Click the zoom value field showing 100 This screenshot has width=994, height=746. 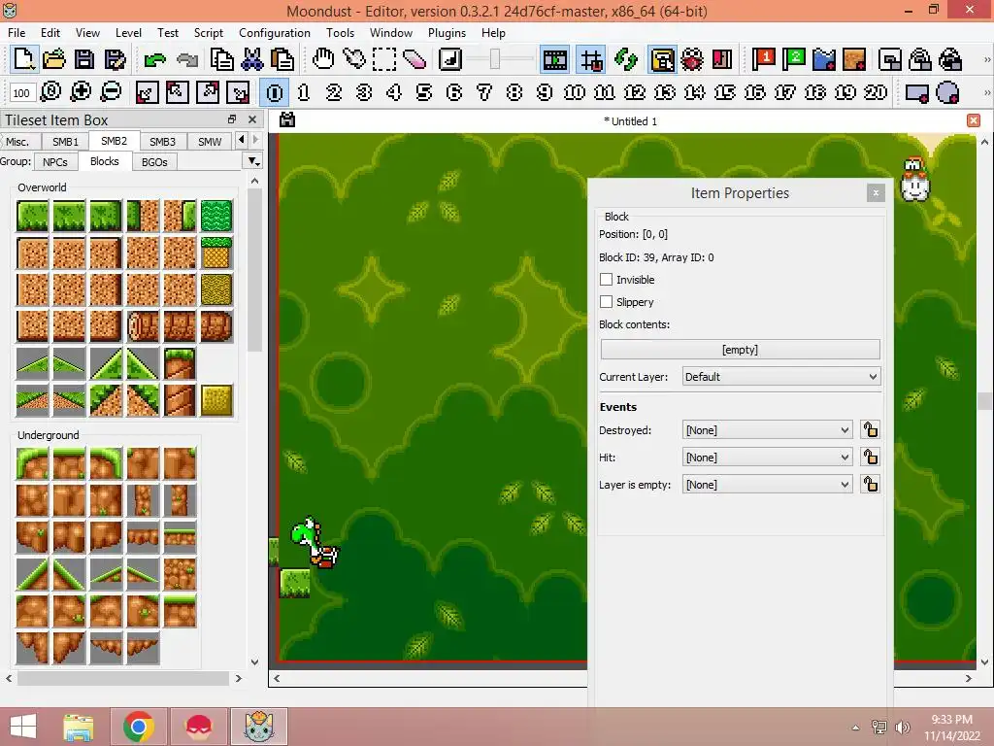pyautogui.click(x=21, y=93)
